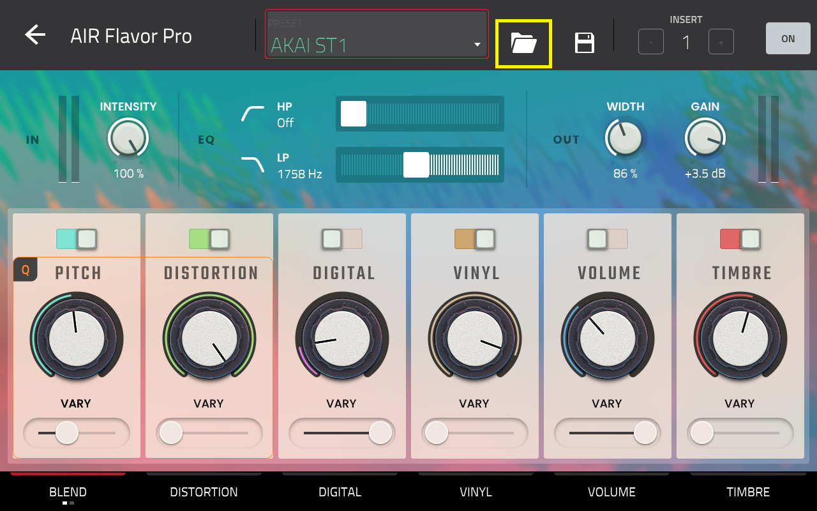Click the Volume knob
Screen dimensions: 817x511
pyautogui.click(x=608, y=339)
